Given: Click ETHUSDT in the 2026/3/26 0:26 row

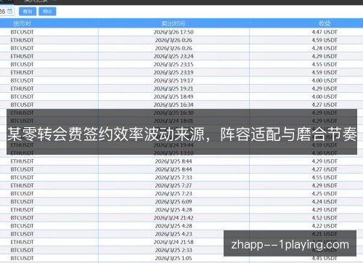Looking at the screenshot, I should pos(22,40).
